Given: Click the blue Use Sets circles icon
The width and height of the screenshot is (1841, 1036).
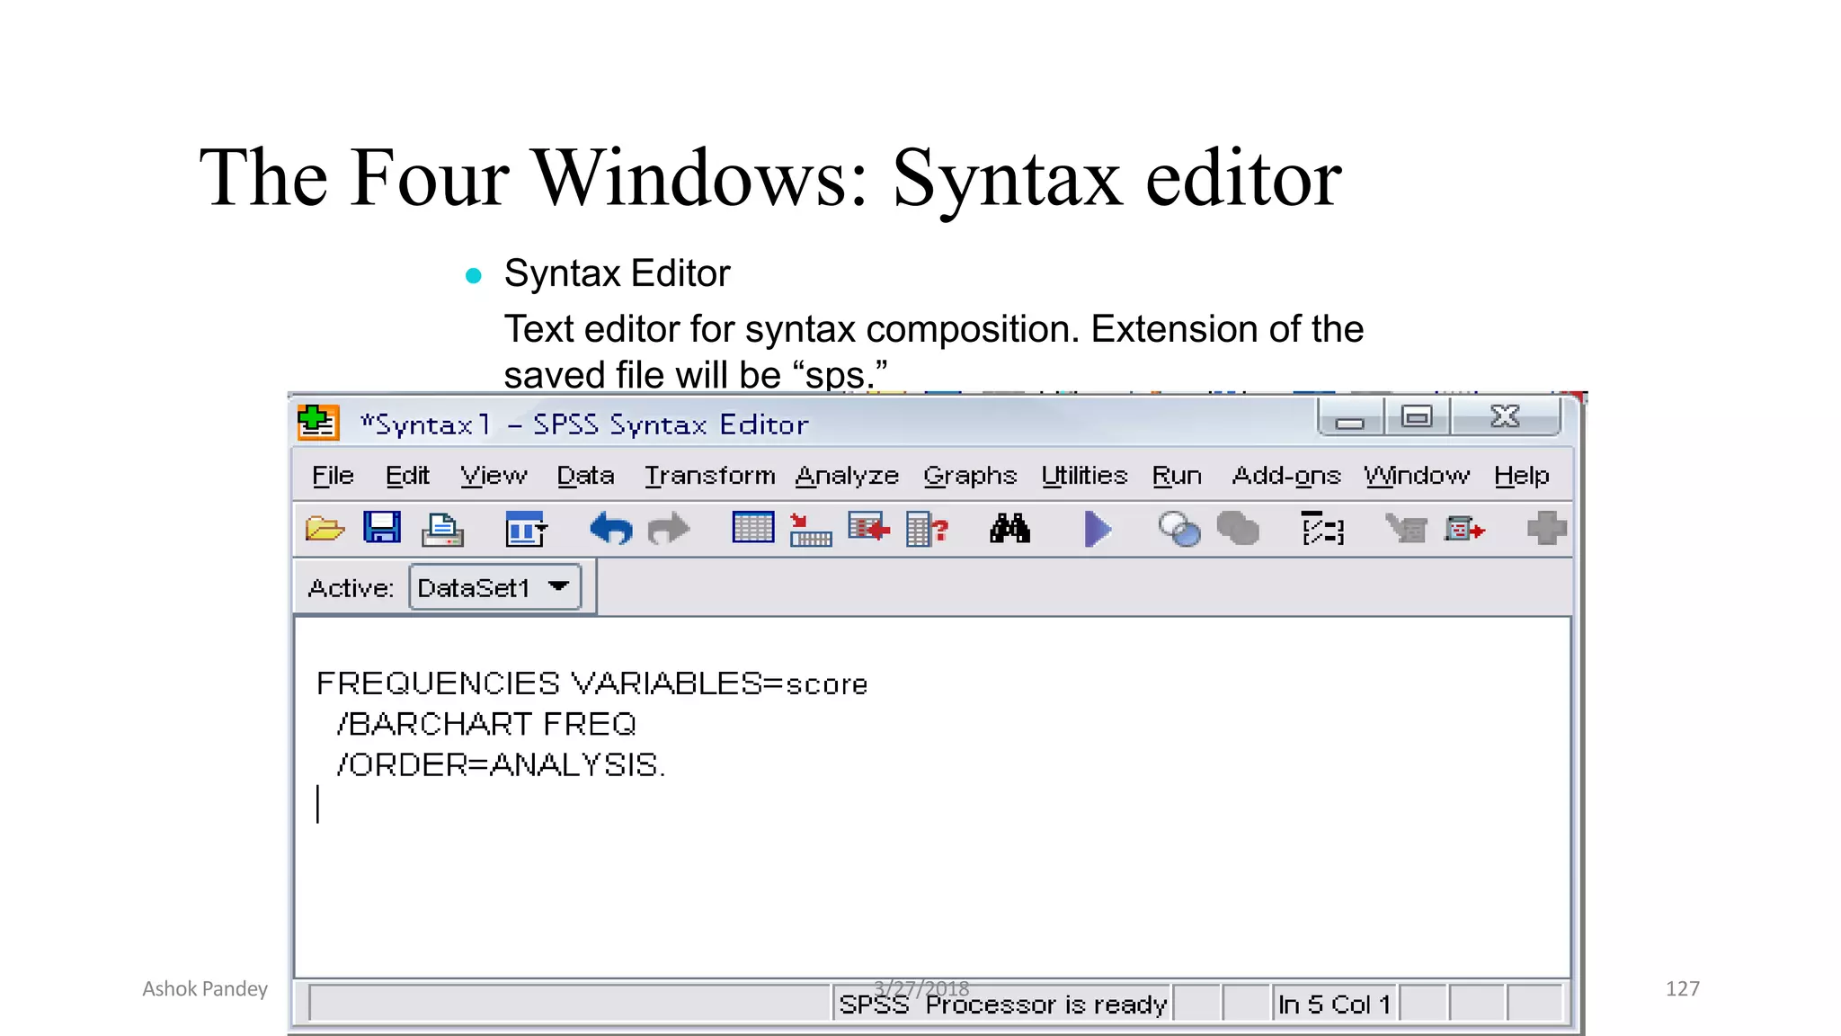Looking at the screenshot, I should [1179, 529].
